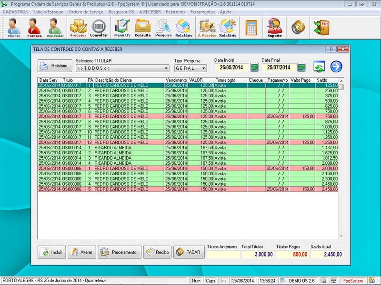Open the Relatórios menu

tap(175, 11)
